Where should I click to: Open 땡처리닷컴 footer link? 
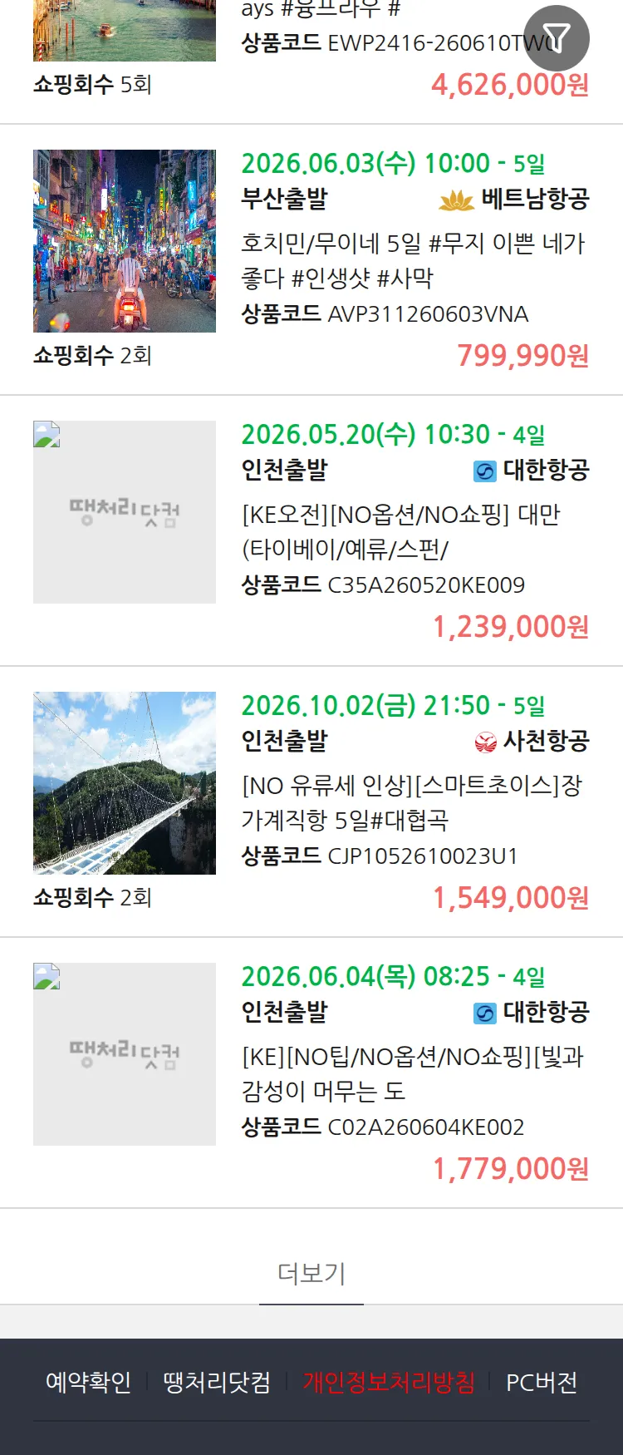(x=217, y=1382)
